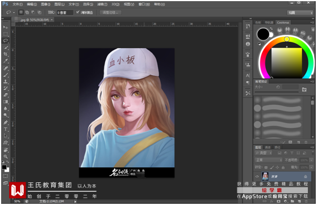Open the 文件(F) menu
The image size is (317, 205).
[x=18, y=4]
